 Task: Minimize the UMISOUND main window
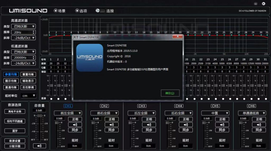pos(256,4)
